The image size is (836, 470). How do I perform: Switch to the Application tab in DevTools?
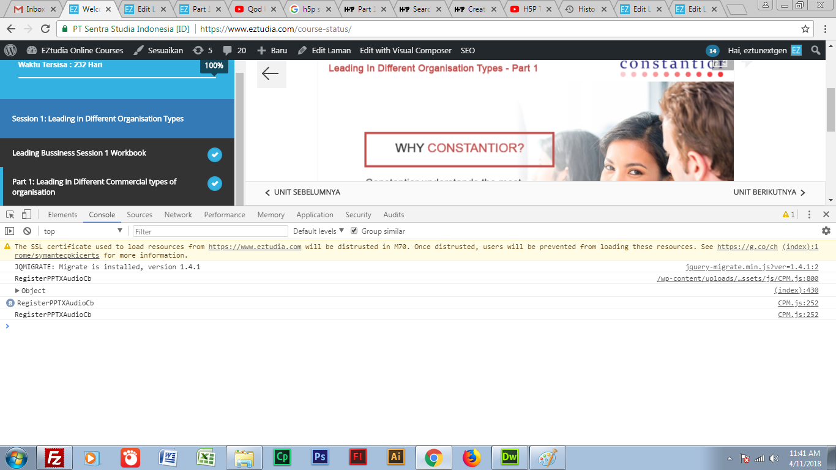coord(315,215)
